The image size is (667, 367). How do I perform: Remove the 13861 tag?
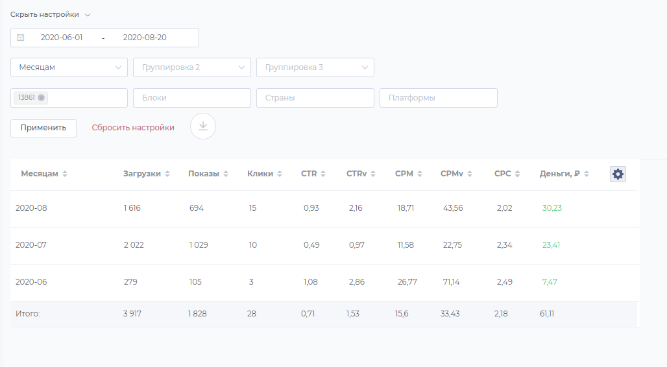pos(42,98)
